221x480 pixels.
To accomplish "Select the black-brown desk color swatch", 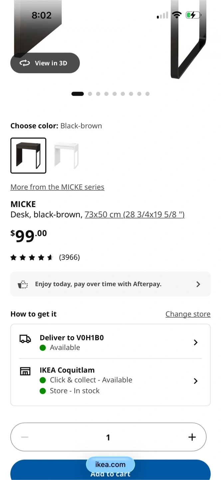I will 28,156.
